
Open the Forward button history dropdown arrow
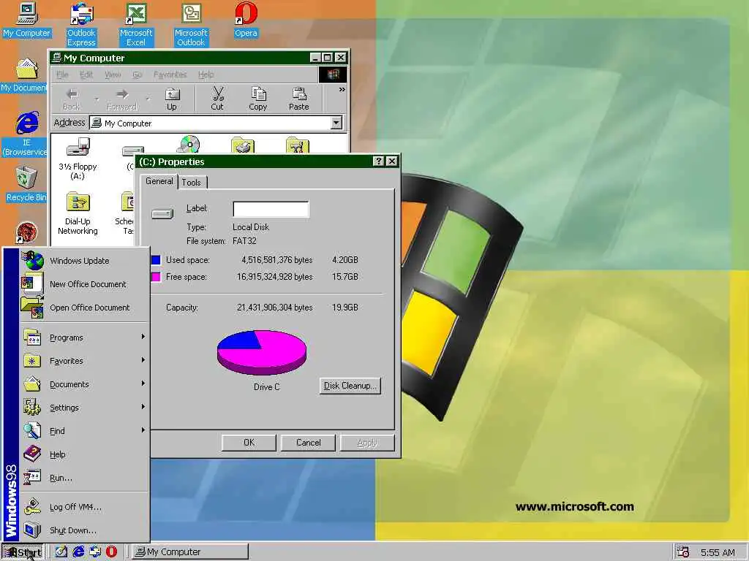[x=148, y=99]
